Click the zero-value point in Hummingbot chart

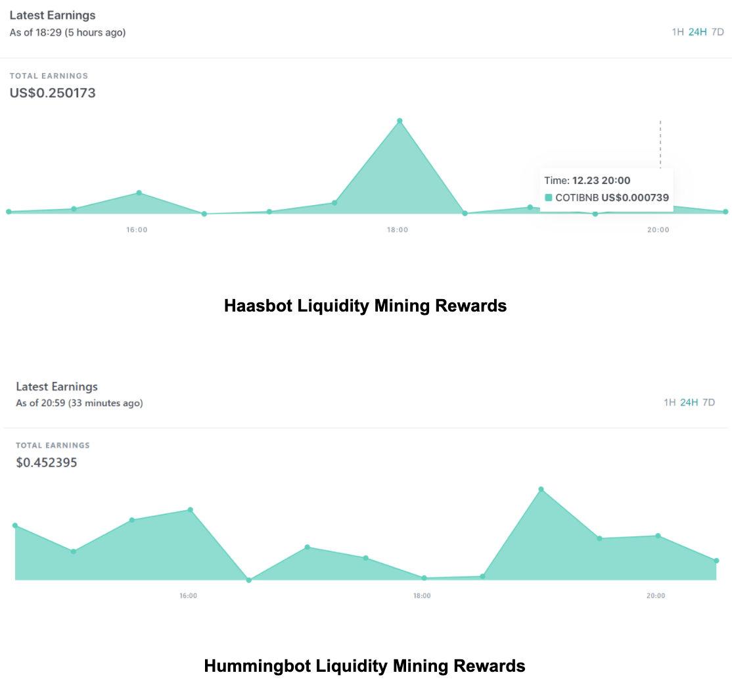point(249,580)
